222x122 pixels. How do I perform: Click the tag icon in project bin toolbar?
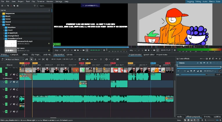[x=14, y=6]
